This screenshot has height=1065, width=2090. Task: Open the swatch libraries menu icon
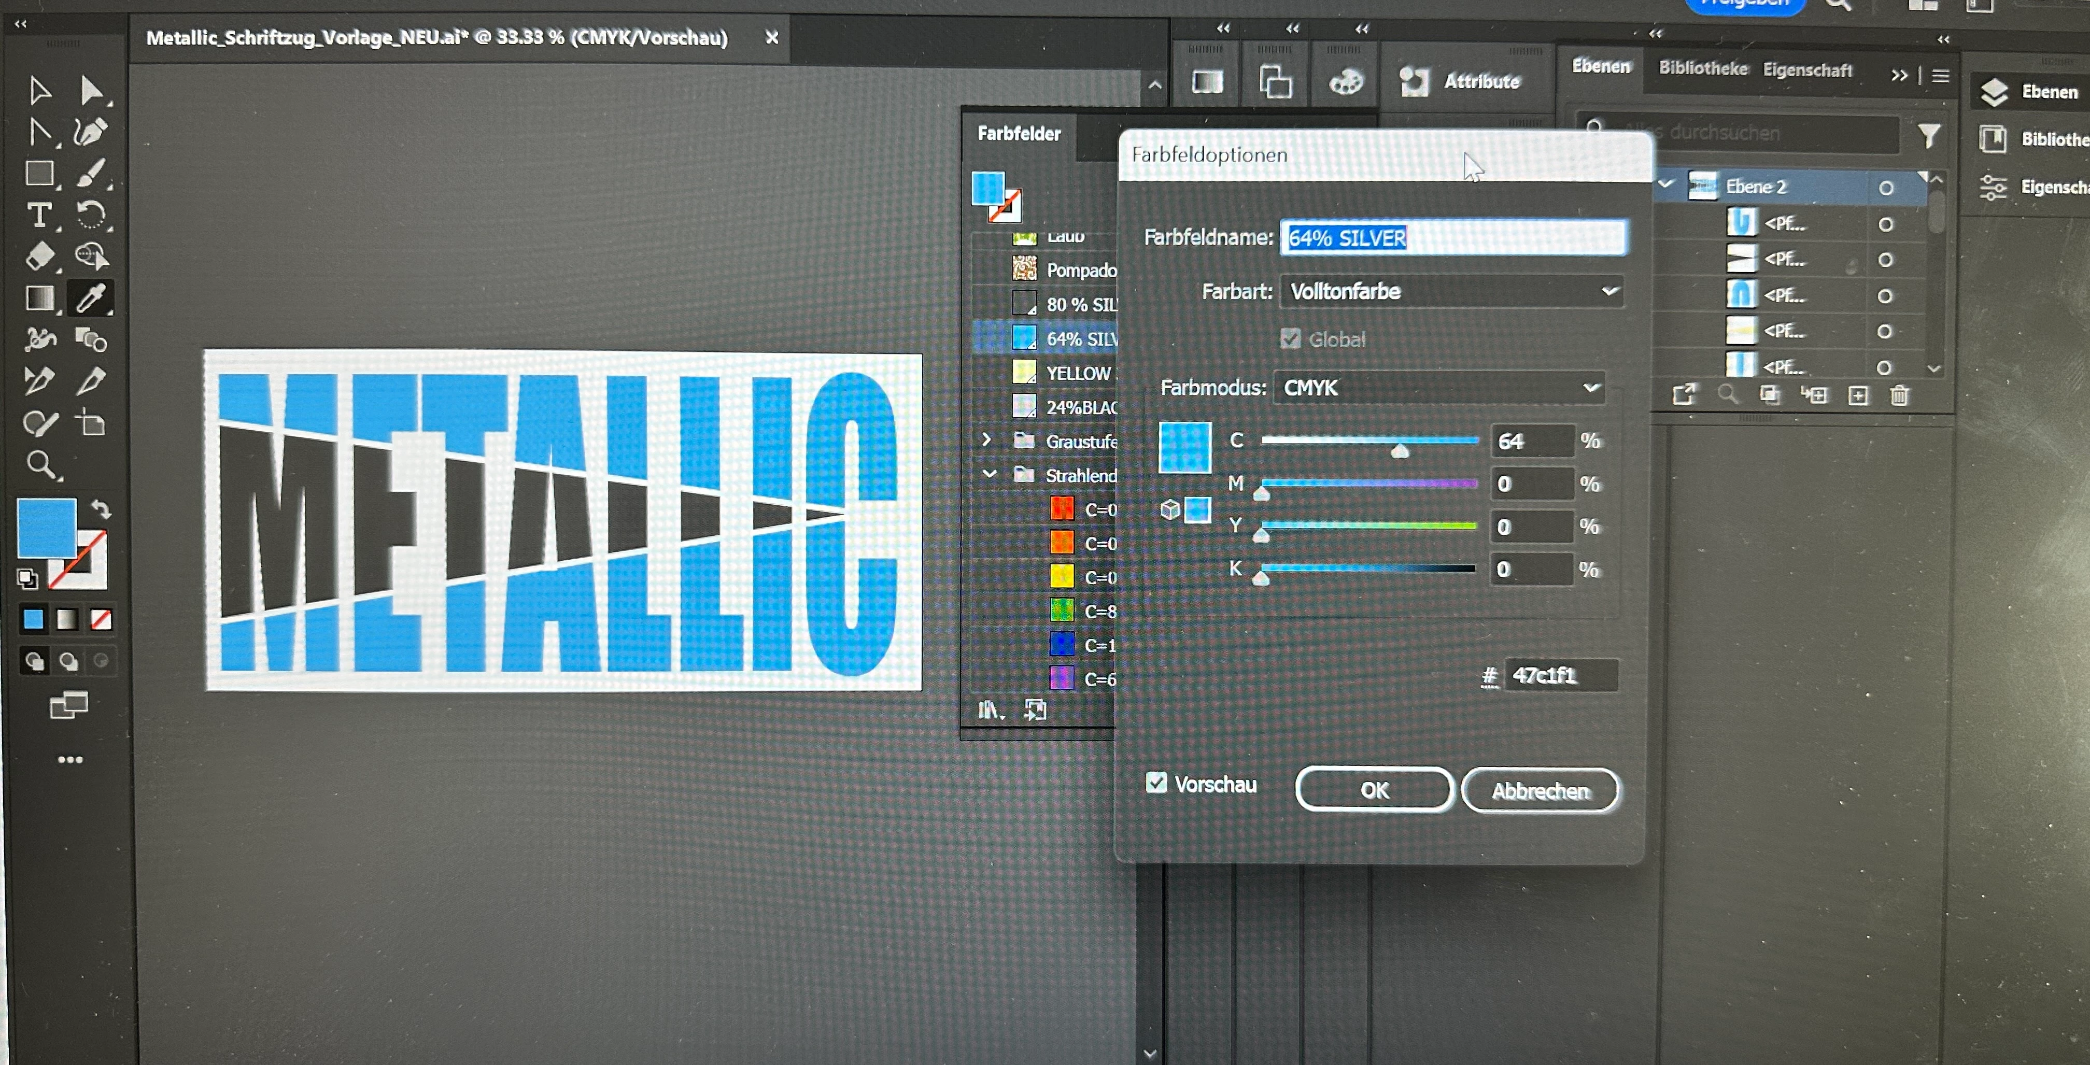tap(990, 711)
